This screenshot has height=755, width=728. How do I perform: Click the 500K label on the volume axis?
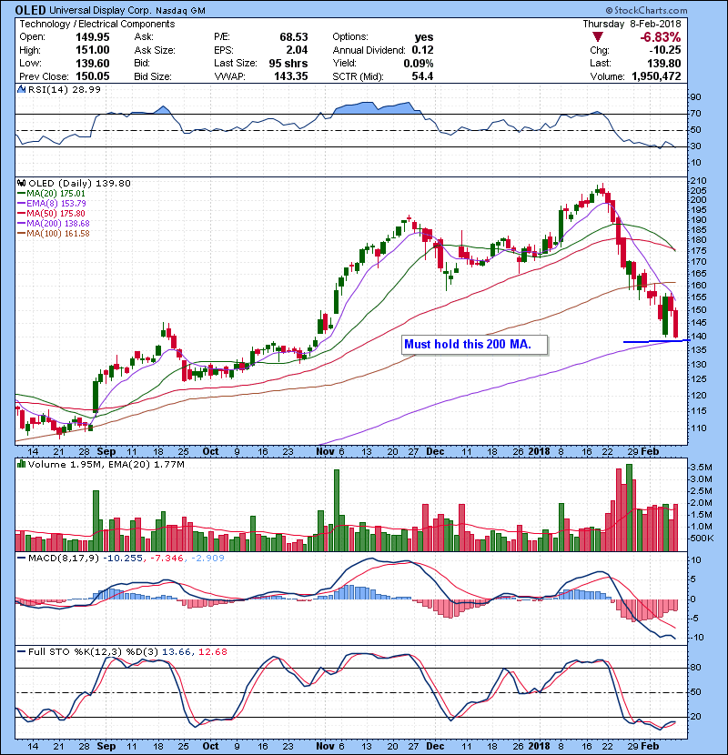[x=701, y=539]
